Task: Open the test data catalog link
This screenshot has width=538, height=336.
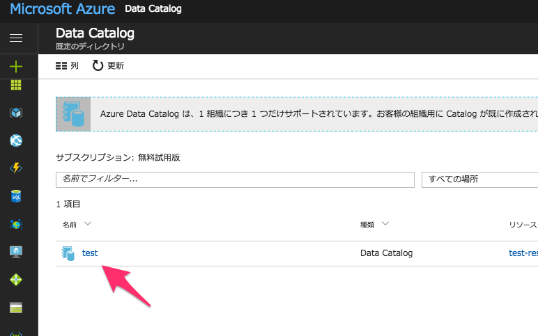Action: point(90,253)
